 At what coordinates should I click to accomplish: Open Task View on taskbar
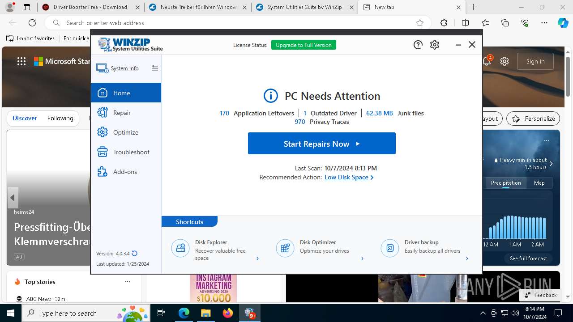[162, 313]
